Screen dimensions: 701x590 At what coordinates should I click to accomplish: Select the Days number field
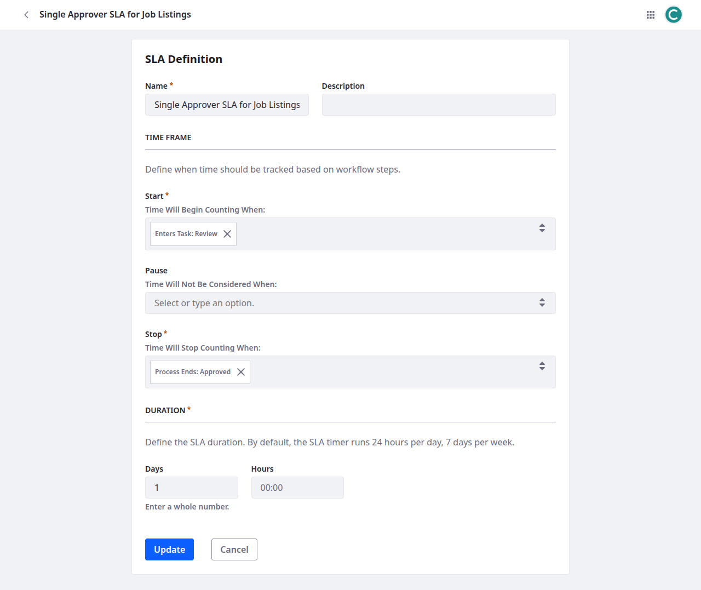[191, 488]
